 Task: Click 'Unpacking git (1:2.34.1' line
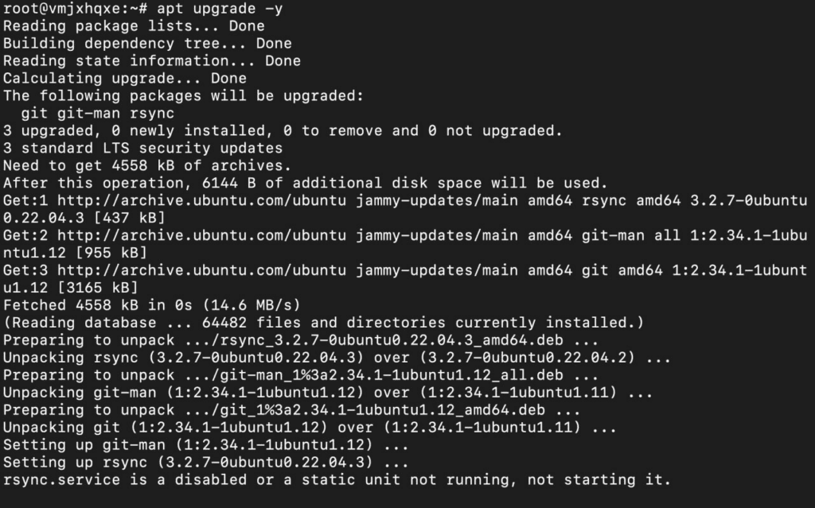(310, 428)
